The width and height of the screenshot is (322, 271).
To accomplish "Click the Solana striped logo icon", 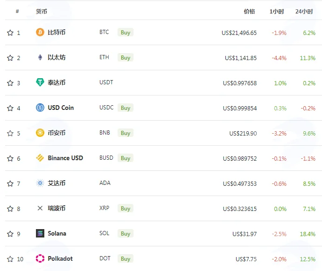I will click(40, 233).
